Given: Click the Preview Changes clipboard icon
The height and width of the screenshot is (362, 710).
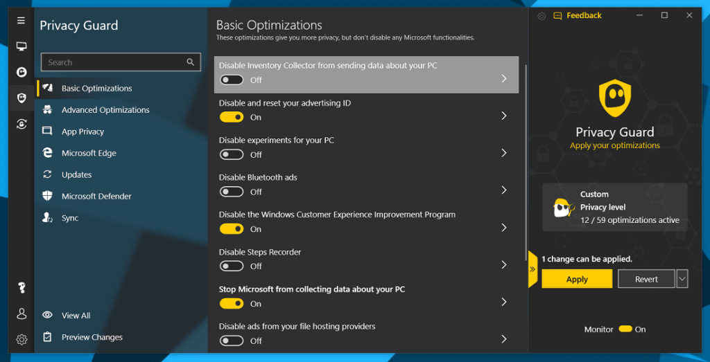Looking at the screenshot, I should (x=47, y=336).
